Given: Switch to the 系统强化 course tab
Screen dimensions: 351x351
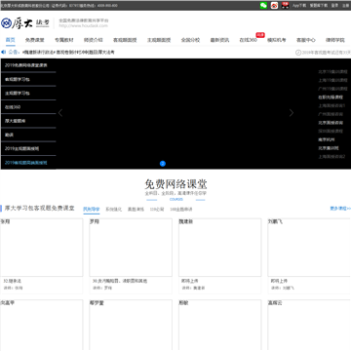Looking at the screenshot, I should (x=114, y=210).
